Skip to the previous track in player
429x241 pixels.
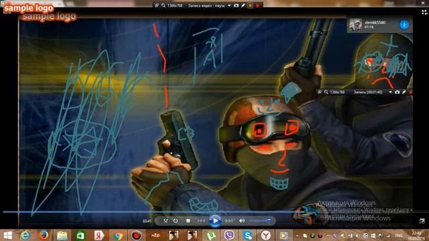pyautogui.click(x=201, y=220)
